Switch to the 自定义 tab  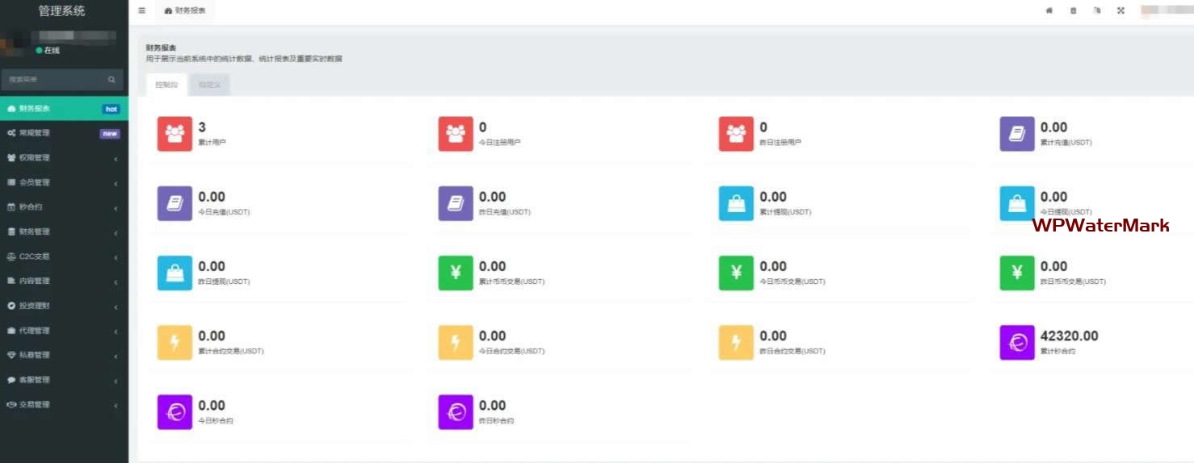pyautogui.click(x=209, y=85)
